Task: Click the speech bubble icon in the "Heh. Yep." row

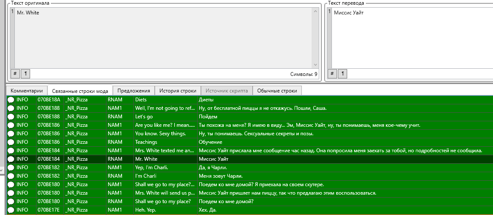Action: pos(11,210)
